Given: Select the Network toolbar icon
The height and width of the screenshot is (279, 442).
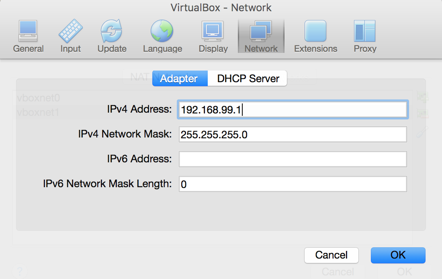Looking at the screenshot, I should [261, 36].
